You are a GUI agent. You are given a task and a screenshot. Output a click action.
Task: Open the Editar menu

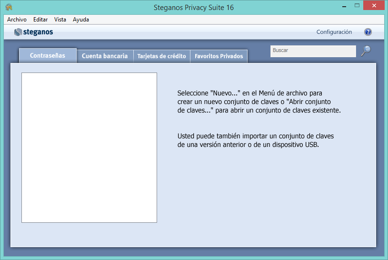[40, 20]
